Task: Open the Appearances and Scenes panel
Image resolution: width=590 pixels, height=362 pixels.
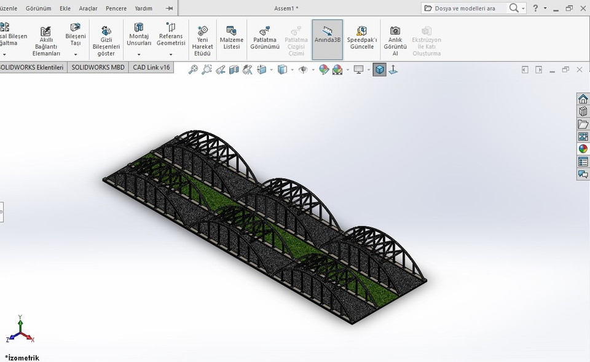Action: (583, 148)
